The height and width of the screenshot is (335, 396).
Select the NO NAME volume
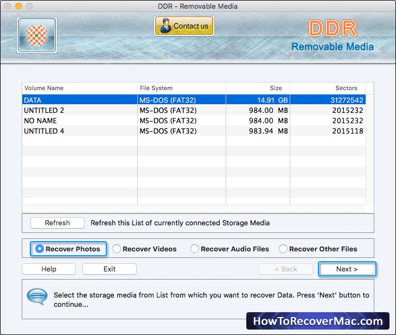[194, 121]
